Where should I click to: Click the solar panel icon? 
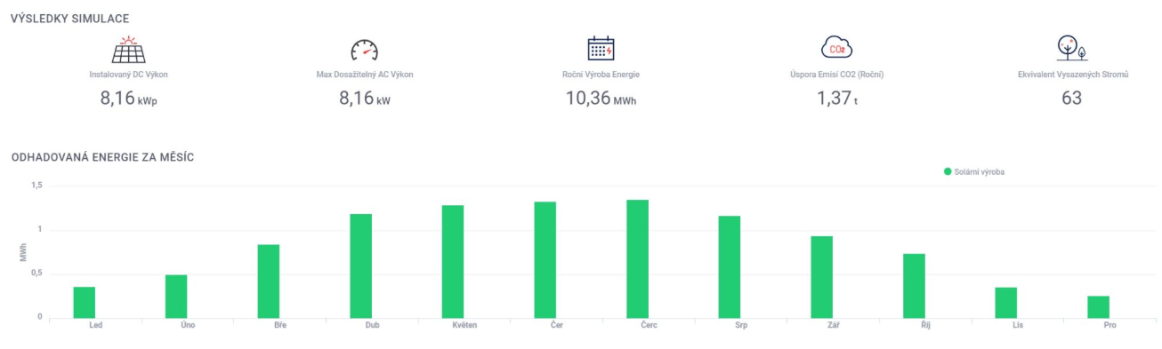click(129, 50)
